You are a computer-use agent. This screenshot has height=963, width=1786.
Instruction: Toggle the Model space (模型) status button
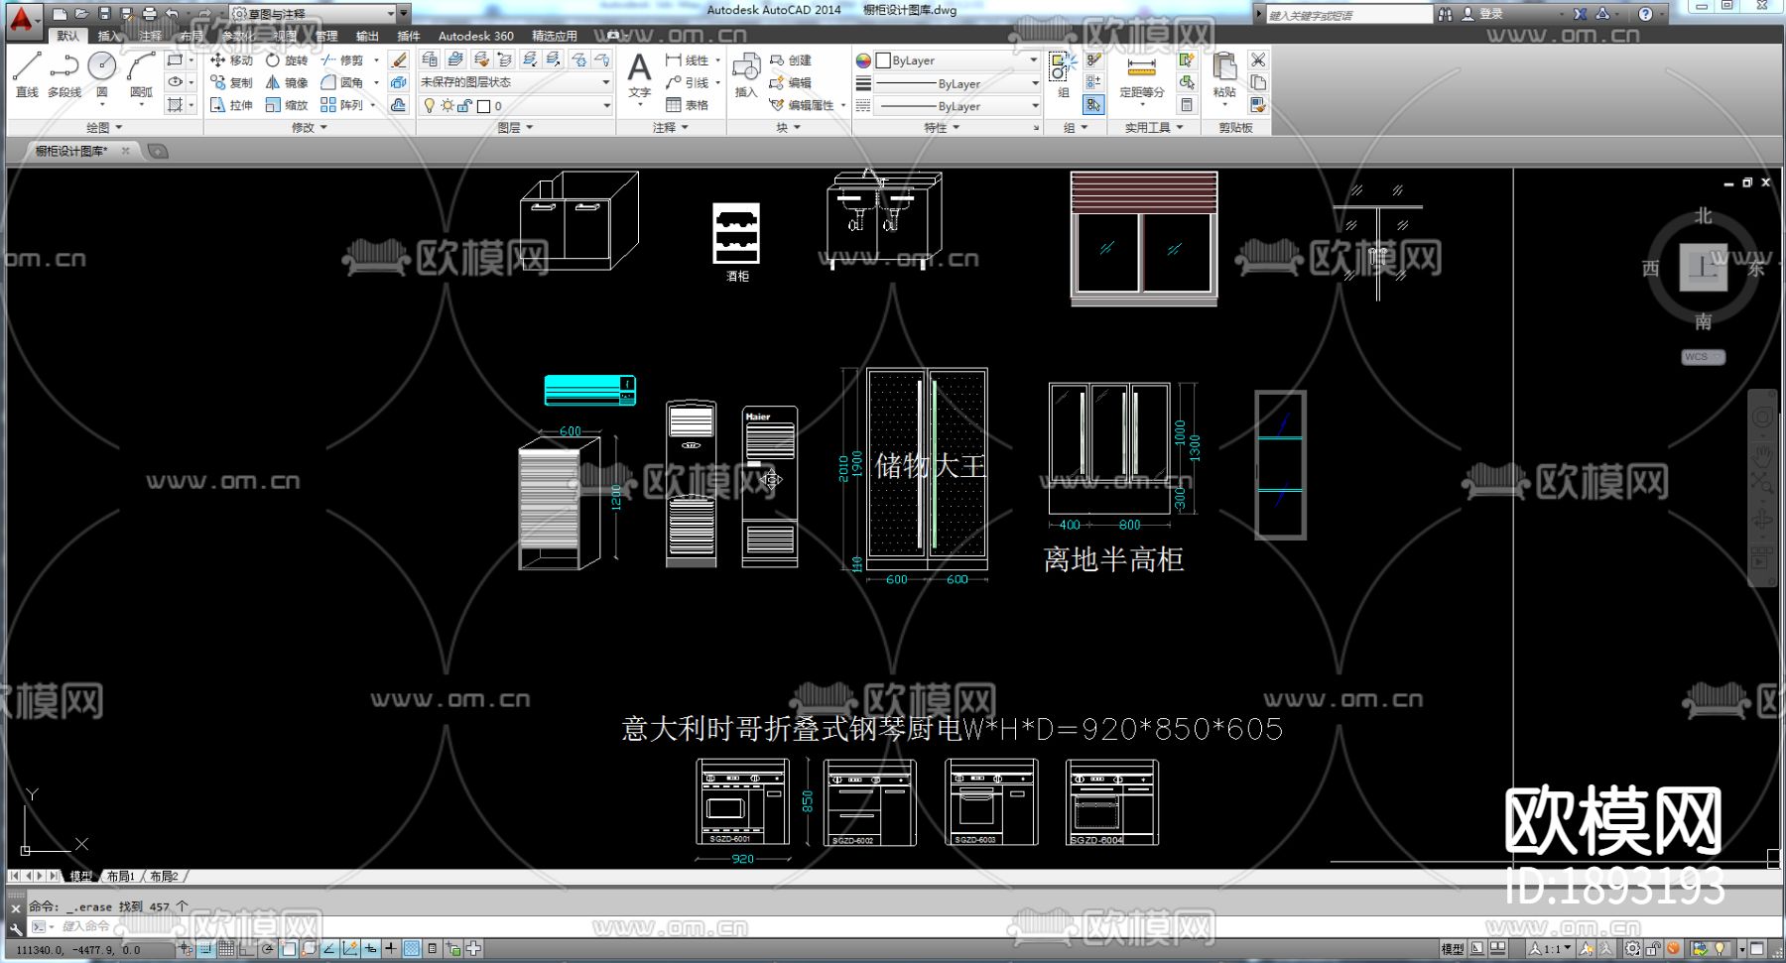click(1452, 949)
